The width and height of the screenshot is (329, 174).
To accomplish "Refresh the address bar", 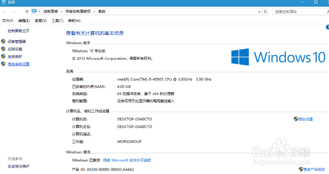I will click(265, 12).
